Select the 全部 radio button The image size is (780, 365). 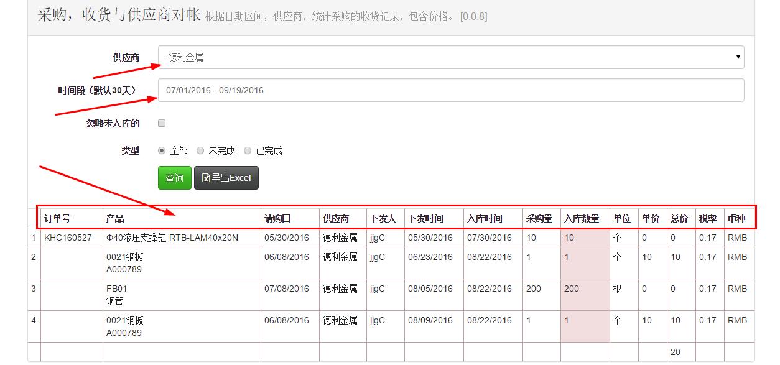point(162,150)
